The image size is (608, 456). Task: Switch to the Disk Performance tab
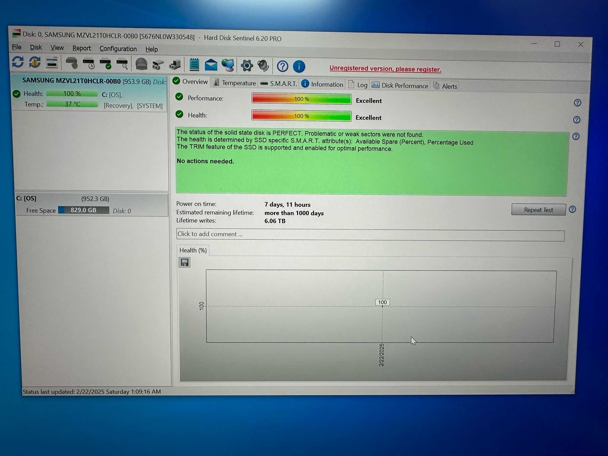(400, 85)
